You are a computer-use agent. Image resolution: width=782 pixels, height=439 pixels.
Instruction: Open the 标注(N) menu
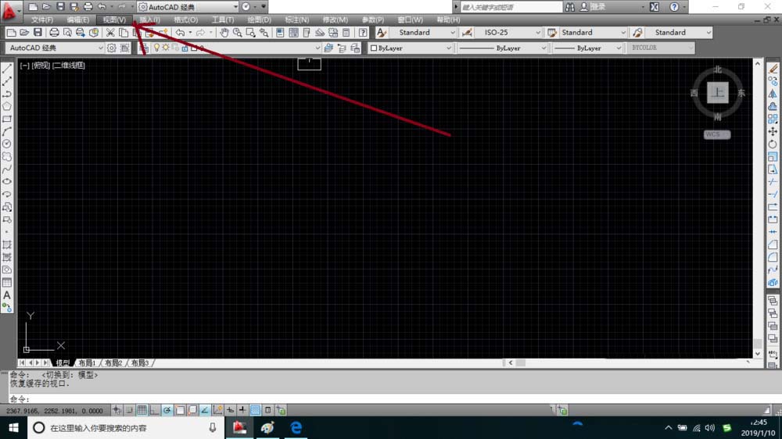coord(296,20)
